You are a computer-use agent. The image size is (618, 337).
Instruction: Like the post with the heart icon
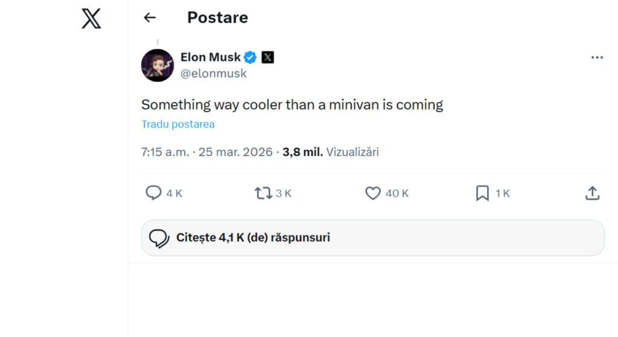coord(373,193)
